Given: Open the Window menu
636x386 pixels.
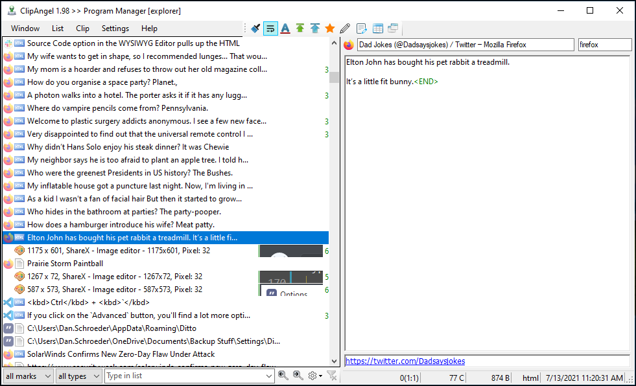Looking at the screenshot, I should (25, 28).
